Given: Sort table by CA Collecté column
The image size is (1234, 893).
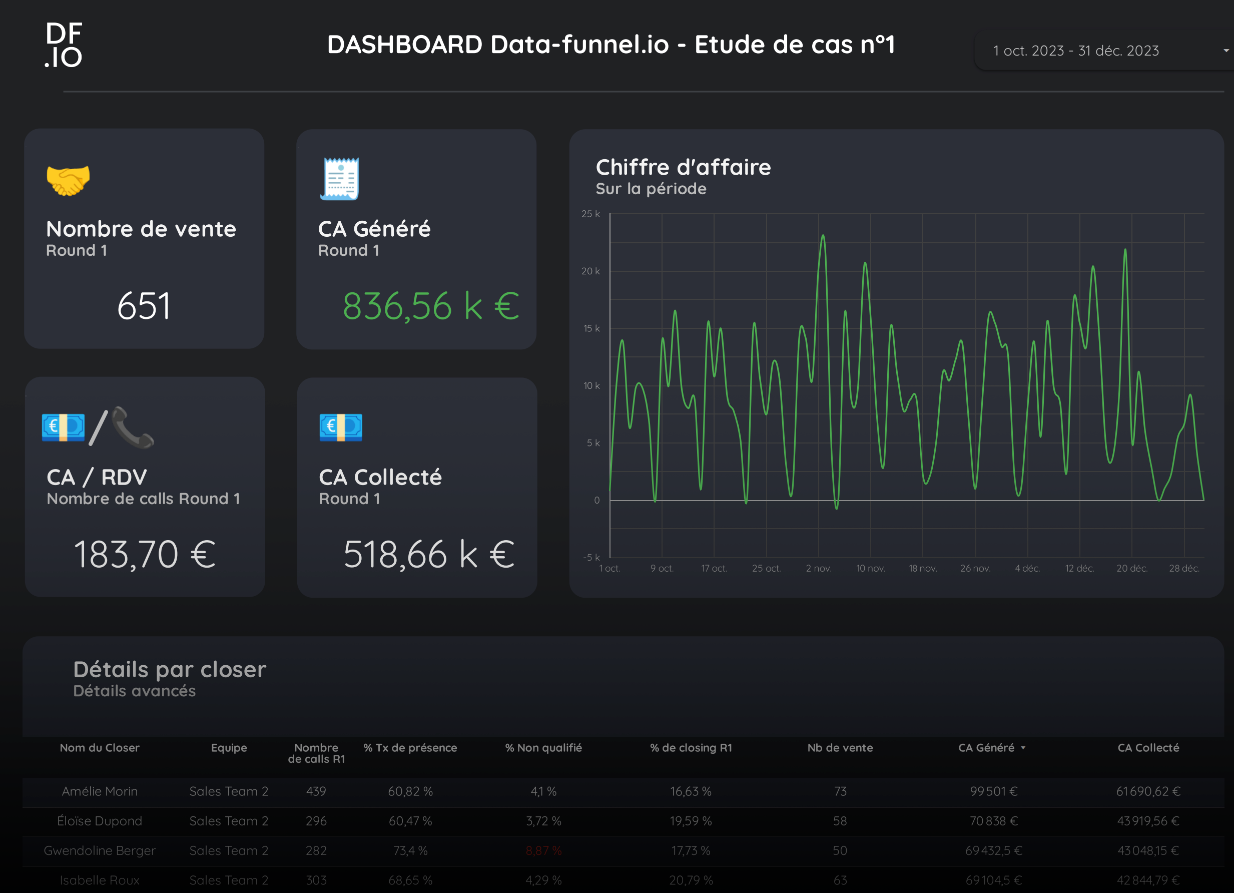Looking at the screenshot, I should [x=1148, y=748].
